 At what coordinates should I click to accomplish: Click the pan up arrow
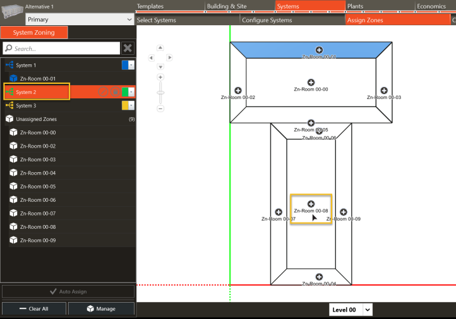pos(160,48)
